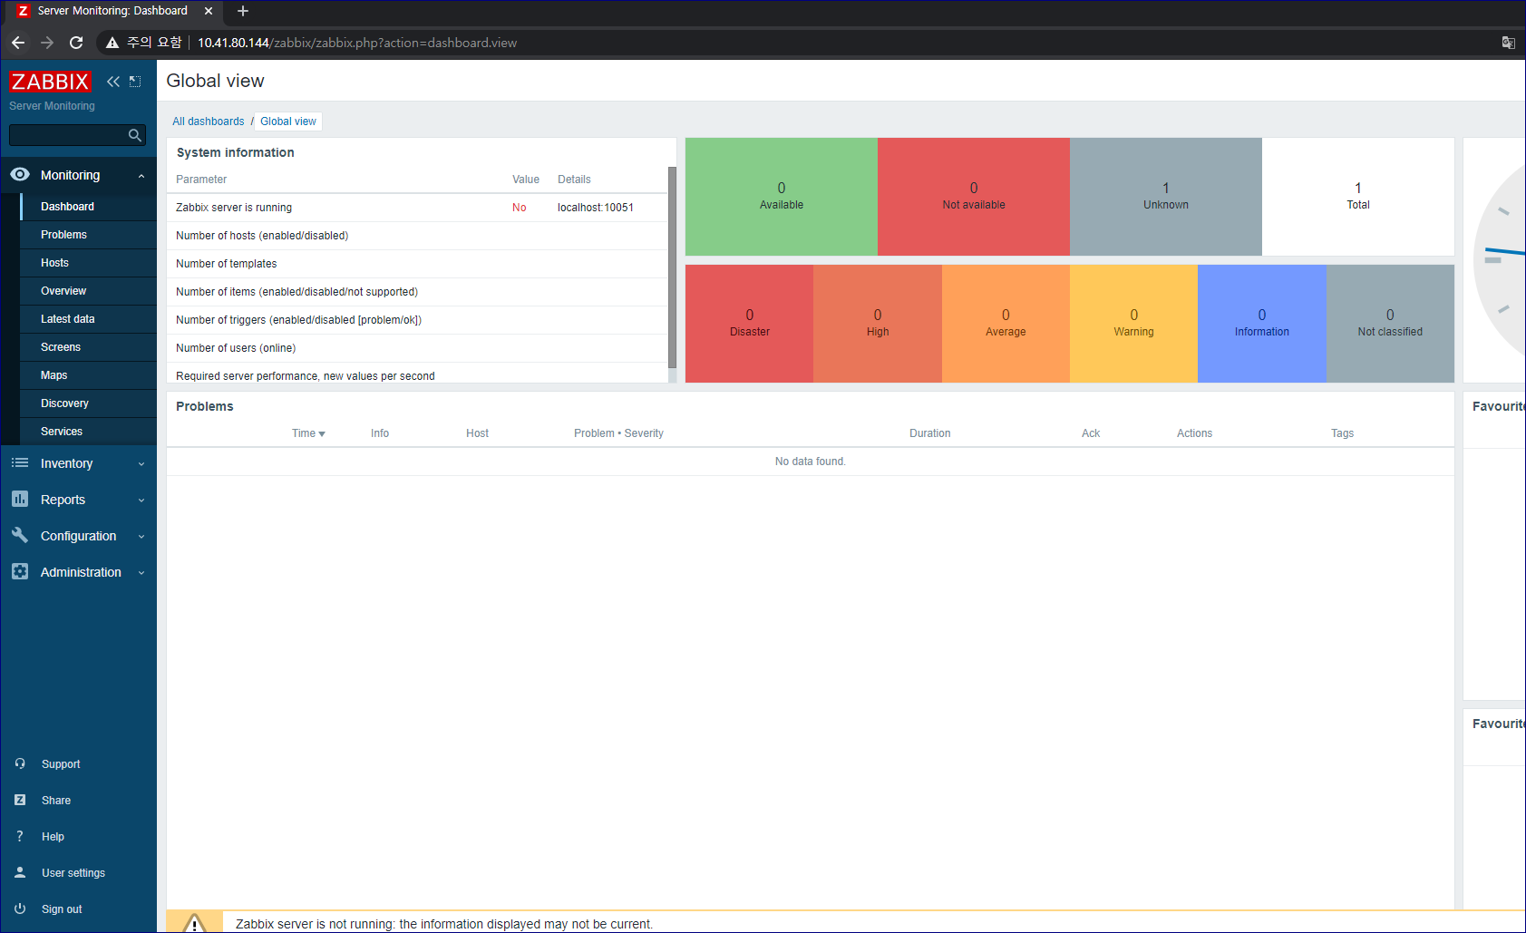The width and height of the screenshot is (1526, 933).
Task: Click the green Available hosts tile
Action: coord(782,197)
